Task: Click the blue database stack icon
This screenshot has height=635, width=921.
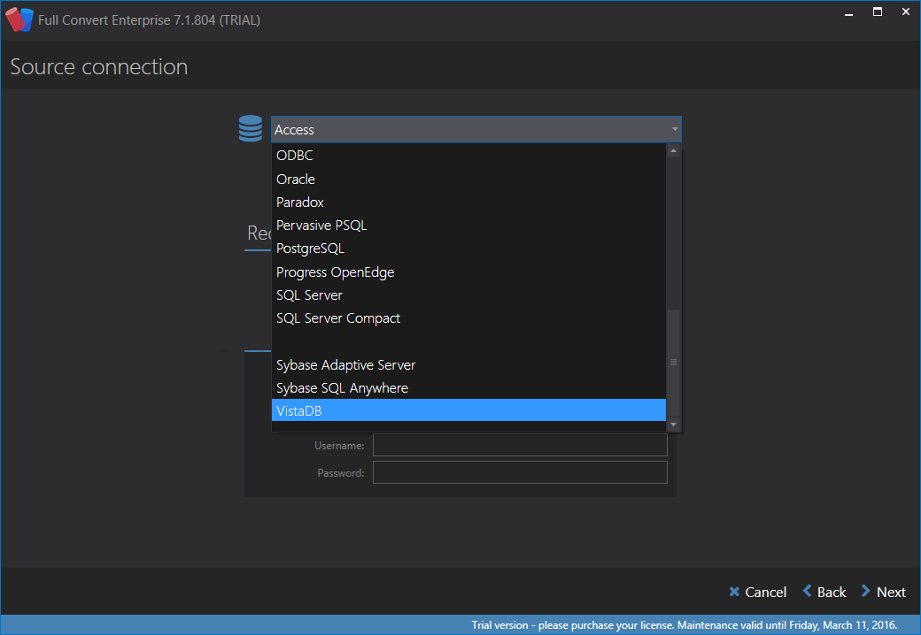Action: [251, 128]
